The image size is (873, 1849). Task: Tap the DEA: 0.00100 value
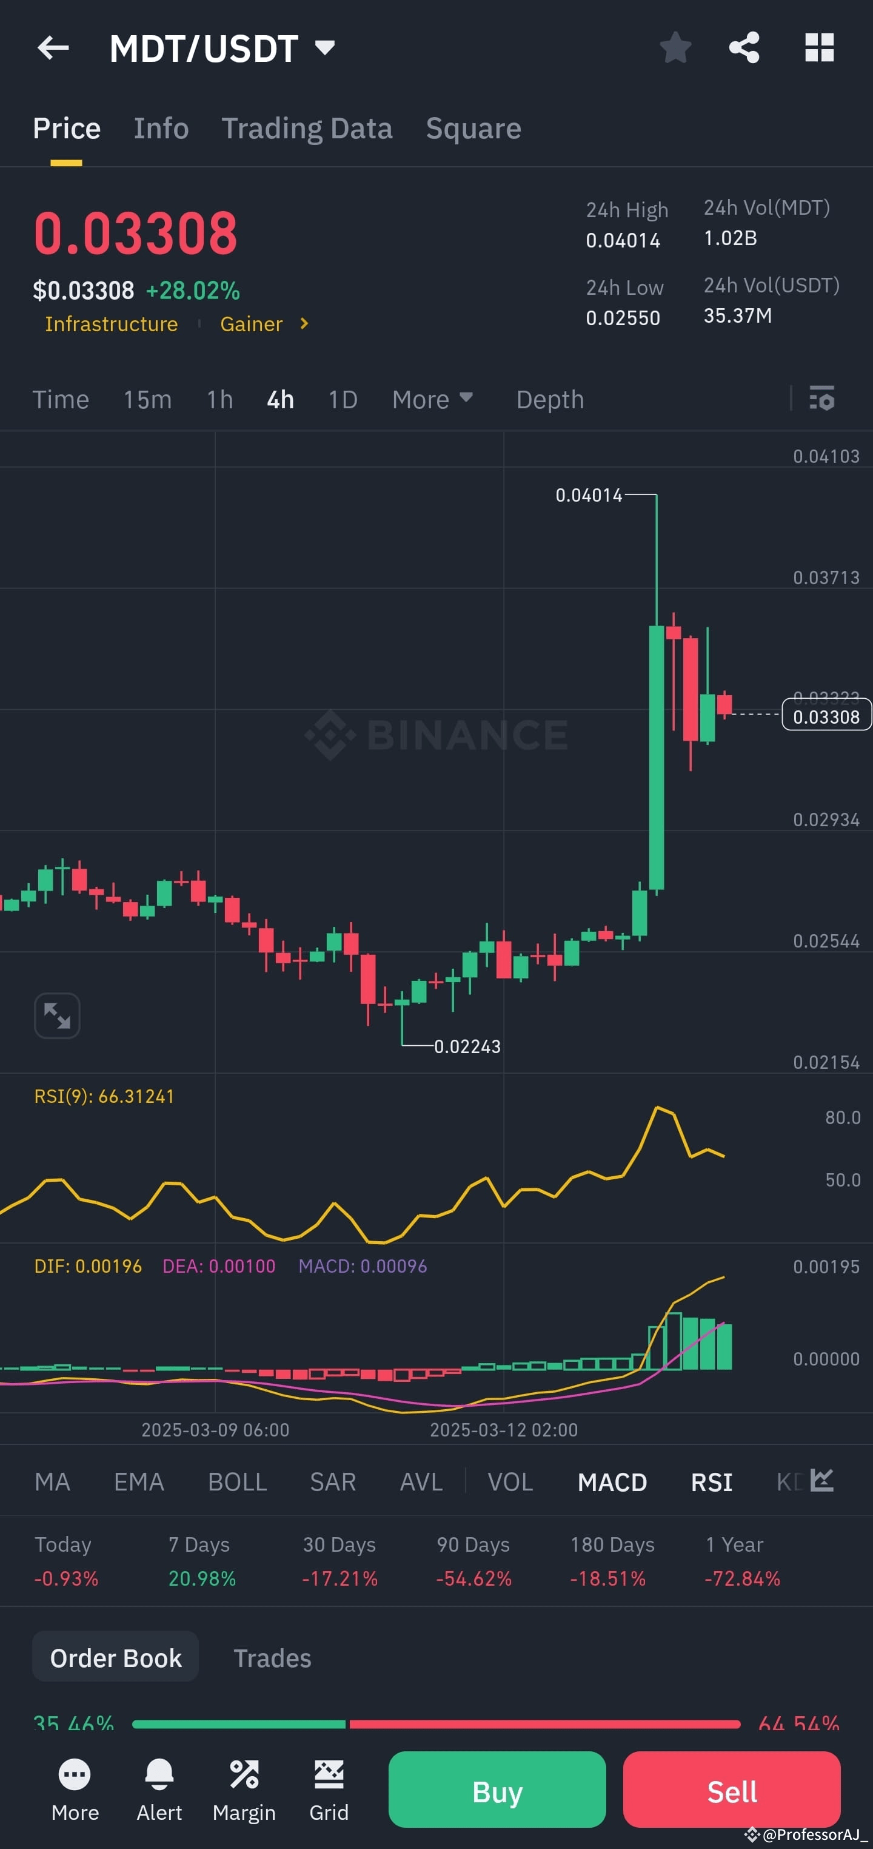(219, 1266)
